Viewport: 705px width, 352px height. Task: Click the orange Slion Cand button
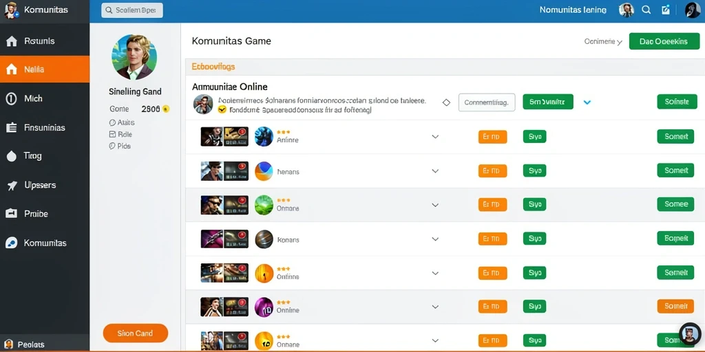(136, 333)
